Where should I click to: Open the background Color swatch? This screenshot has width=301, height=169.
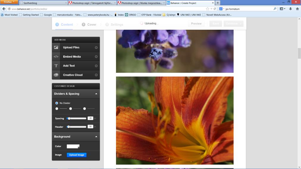[73, 146]
